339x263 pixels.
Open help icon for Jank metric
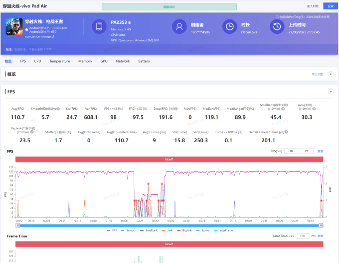[x=314, y=109]
